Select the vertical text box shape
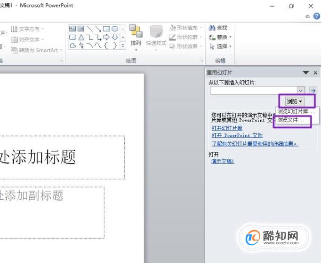The image size is (321, 263). pos(81,29)
